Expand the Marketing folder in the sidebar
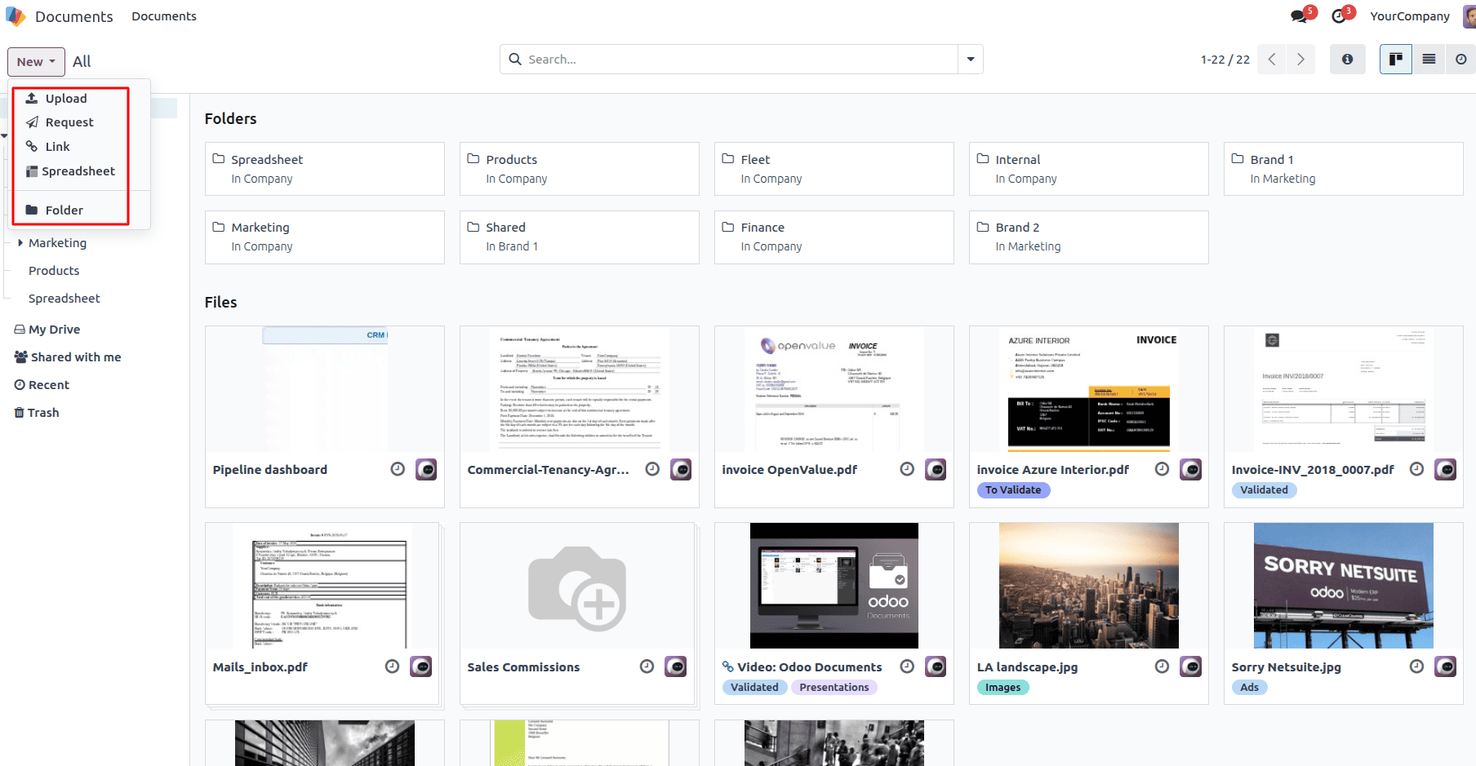Image resolution: width=1476 pixels, height=766 pixels. [x=20, y=243]
